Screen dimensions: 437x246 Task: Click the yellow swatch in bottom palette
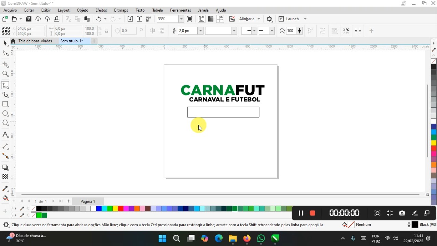tap(115, 209)
